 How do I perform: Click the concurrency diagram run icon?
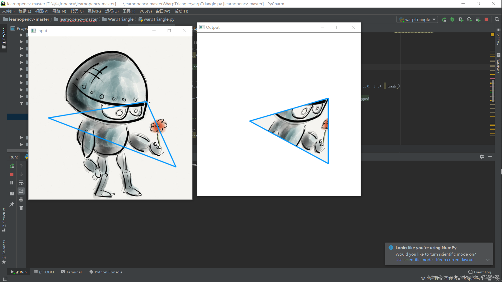[478, 20]
